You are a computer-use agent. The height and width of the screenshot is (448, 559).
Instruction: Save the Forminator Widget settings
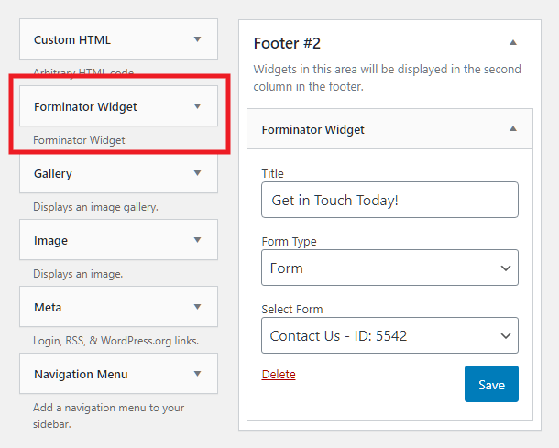(x=491, y=385)
